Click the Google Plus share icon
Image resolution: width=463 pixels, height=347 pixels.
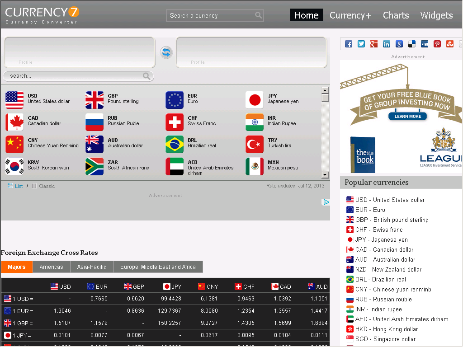pos(374,44)
